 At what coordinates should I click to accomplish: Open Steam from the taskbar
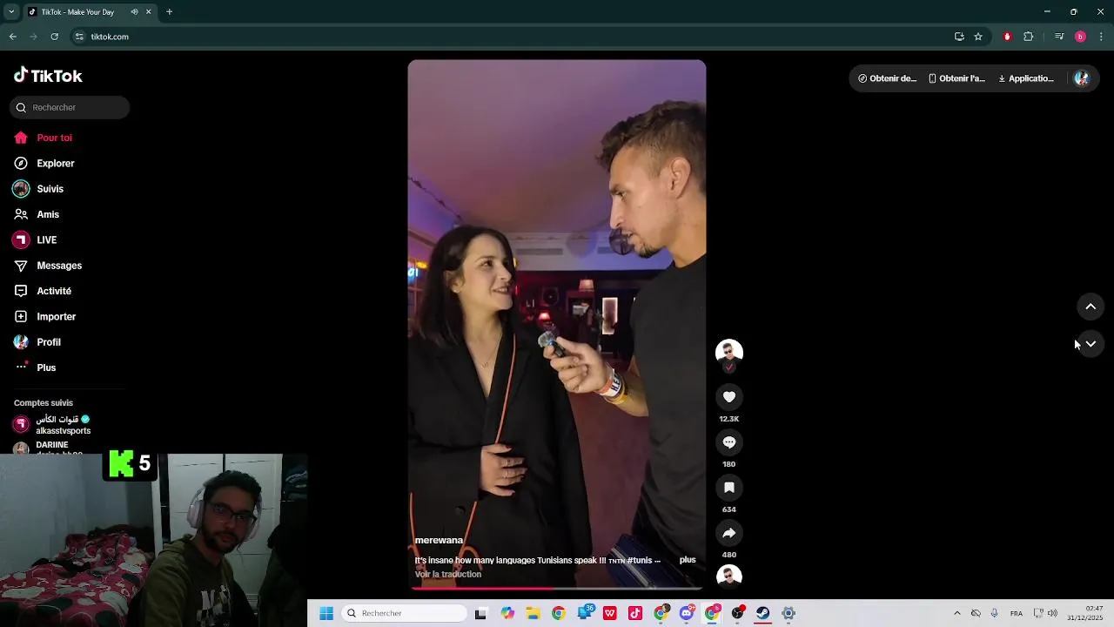[x=762, y=613]
